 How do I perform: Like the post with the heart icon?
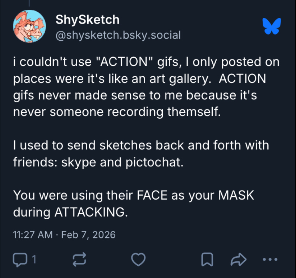click(x=138, y=259)
